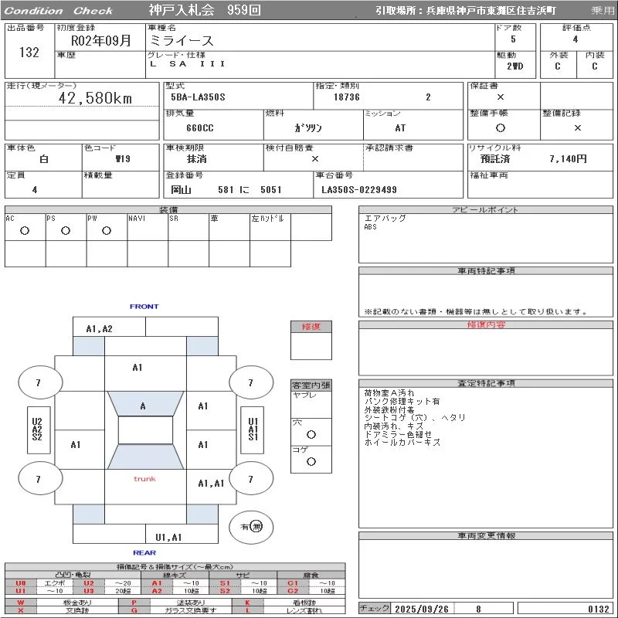
Task: Select the drive type 2WD
Action: click(x=515, y=66)
